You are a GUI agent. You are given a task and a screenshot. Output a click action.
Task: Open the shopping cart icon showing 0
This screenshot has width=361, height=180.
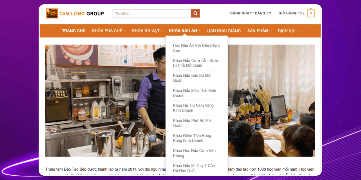click(311, 13)
